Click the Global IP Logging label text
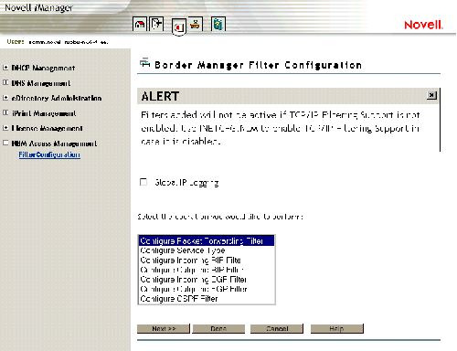 coord(186,183)
